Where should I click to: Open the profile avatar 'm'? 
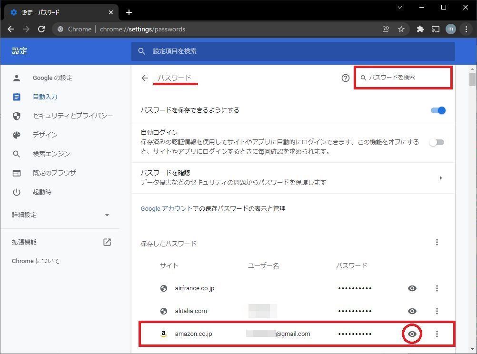tap(450, 29)
